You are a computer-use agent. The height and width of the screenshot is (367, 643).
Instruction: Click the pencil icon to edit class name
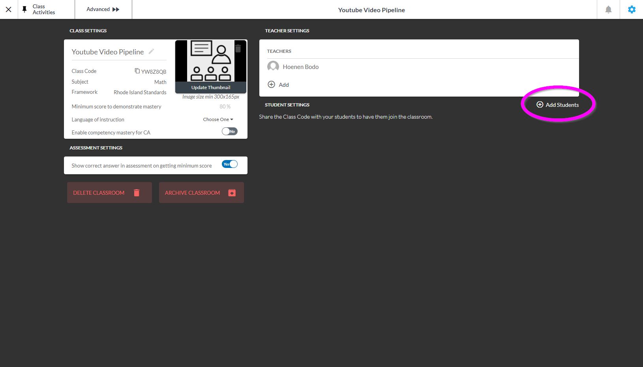(151, 52)
